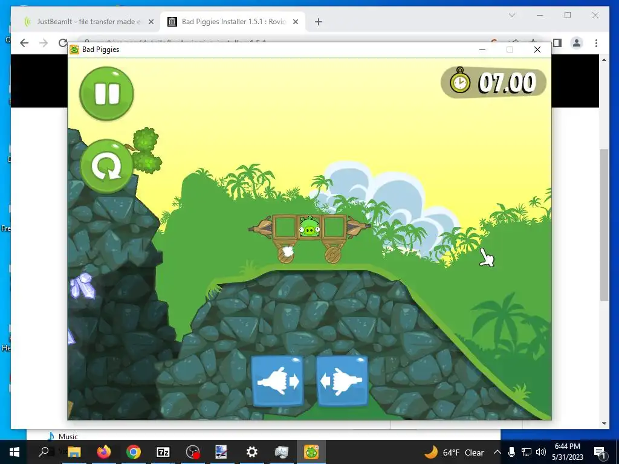Launch Firefox from the taskbar
Viewport: 619px width, 464px height.
[104, 452]
